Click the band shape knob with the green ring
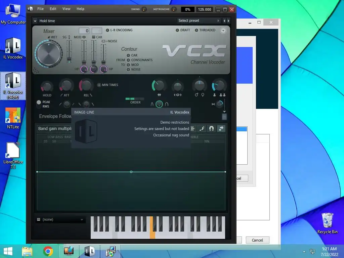344x258 pixels. (x=159, y=104)
